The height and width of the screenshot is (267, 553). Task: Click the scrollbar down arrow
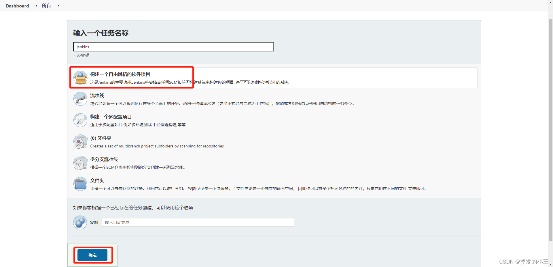point(550,264)
